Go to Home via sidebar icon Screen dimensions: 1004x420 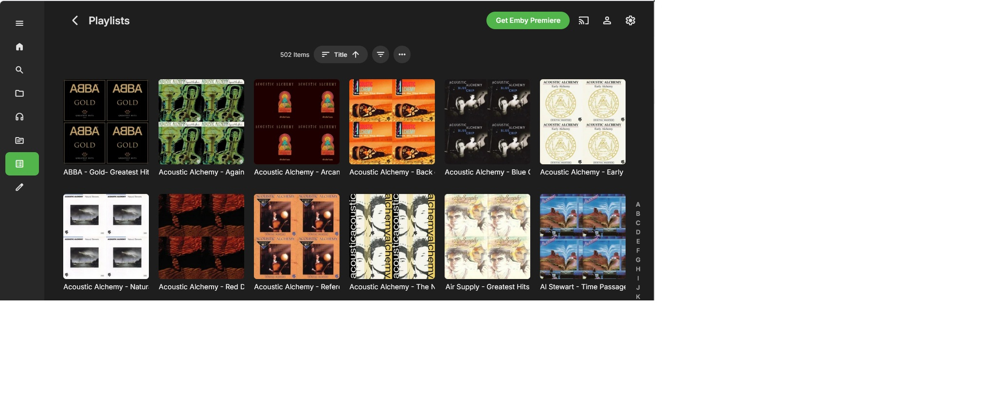(19, 47)
